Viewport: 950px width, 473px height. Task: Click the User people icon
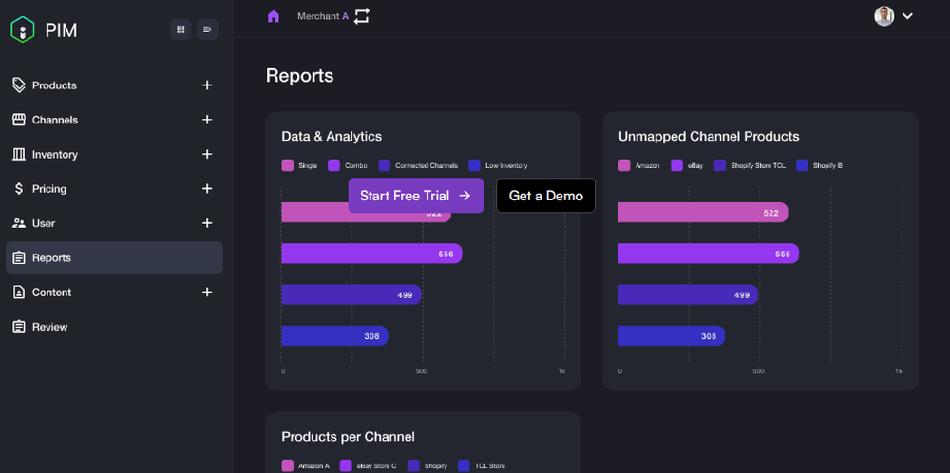[x=19, y=223]
